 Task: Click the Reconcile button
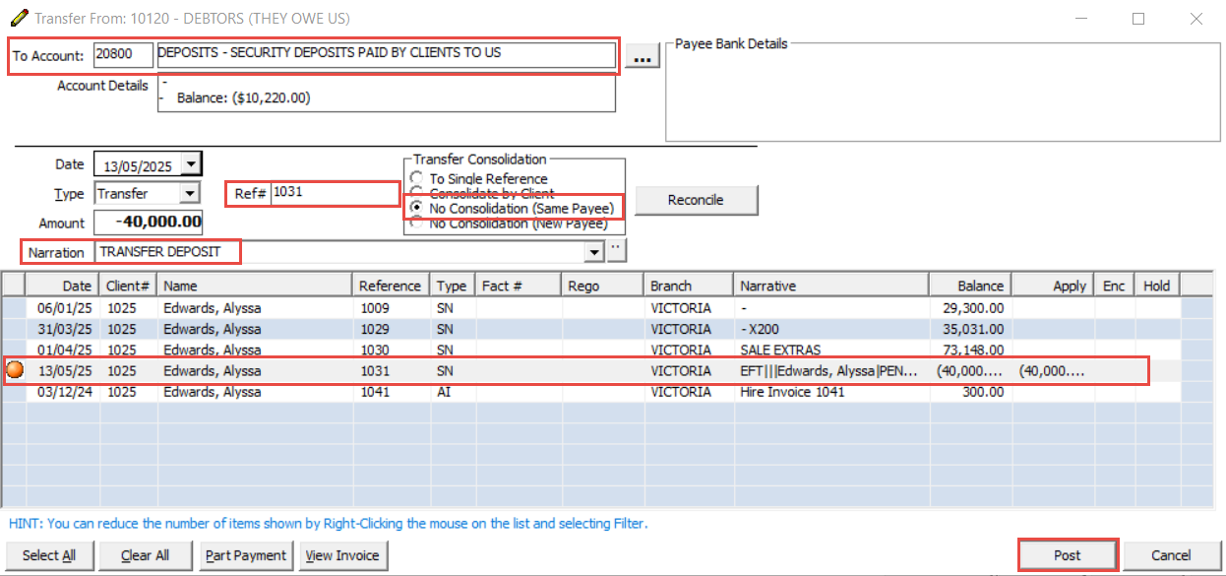tap(696, 200)
